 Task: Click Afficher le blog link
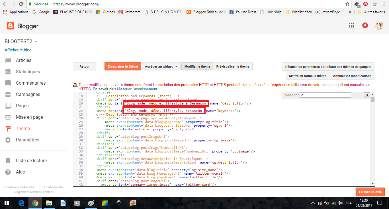click(18, 50)
